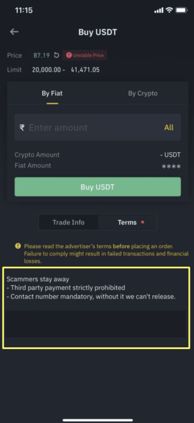Select the Terms toggle
Screen dimensions: 194x423
click(x=127, y=222)
